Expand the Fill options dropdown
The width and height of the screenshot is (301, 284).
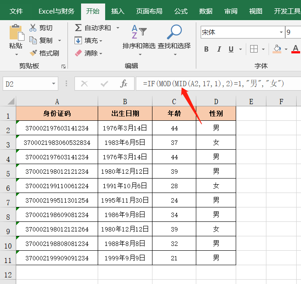(x=101, y=41)
